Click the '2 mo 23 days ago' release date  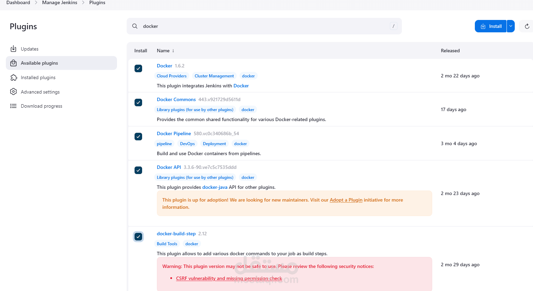coord(460,193)
